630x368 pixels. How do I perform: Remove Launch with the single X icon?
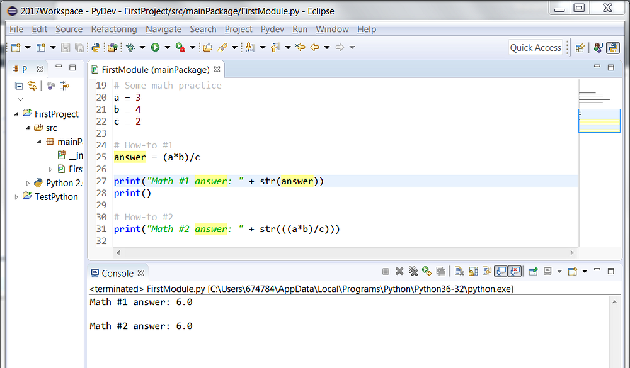pyautogui.click(x=399, y=272)
